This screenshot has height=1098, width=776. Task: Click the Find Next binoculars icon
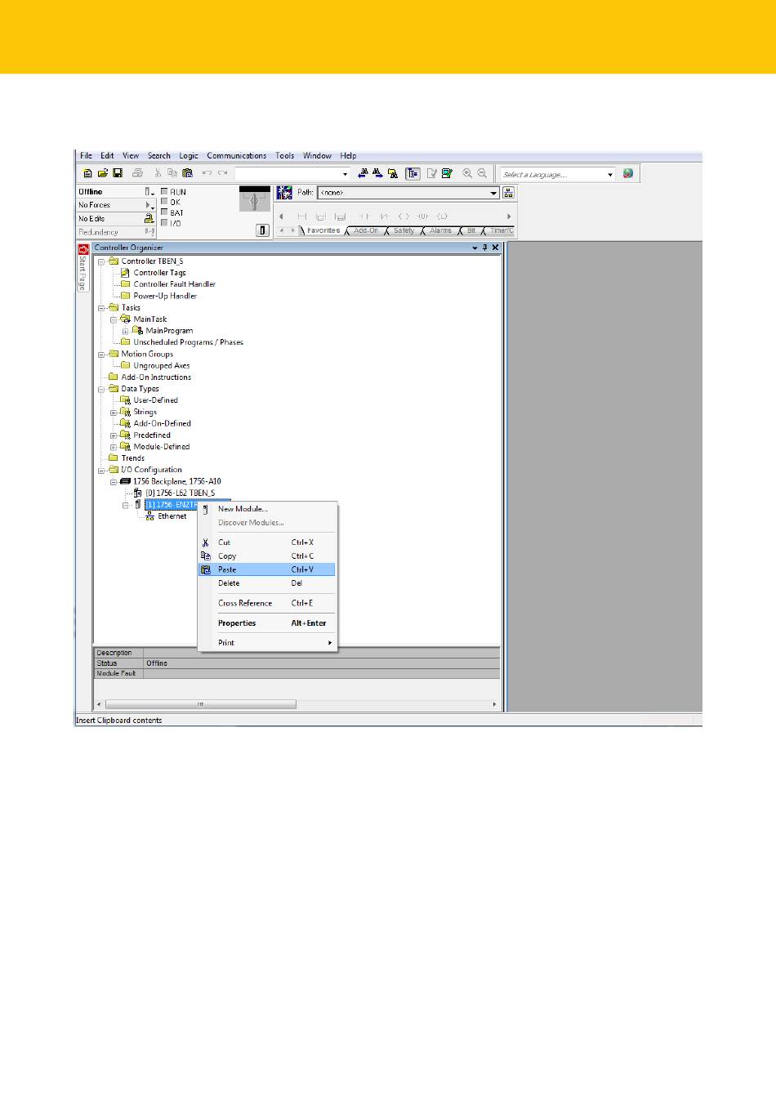tap(377, 173)
